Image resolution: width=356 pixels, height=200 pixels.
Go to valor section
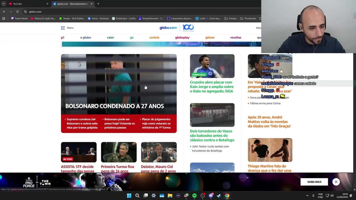tap(110, 37)
